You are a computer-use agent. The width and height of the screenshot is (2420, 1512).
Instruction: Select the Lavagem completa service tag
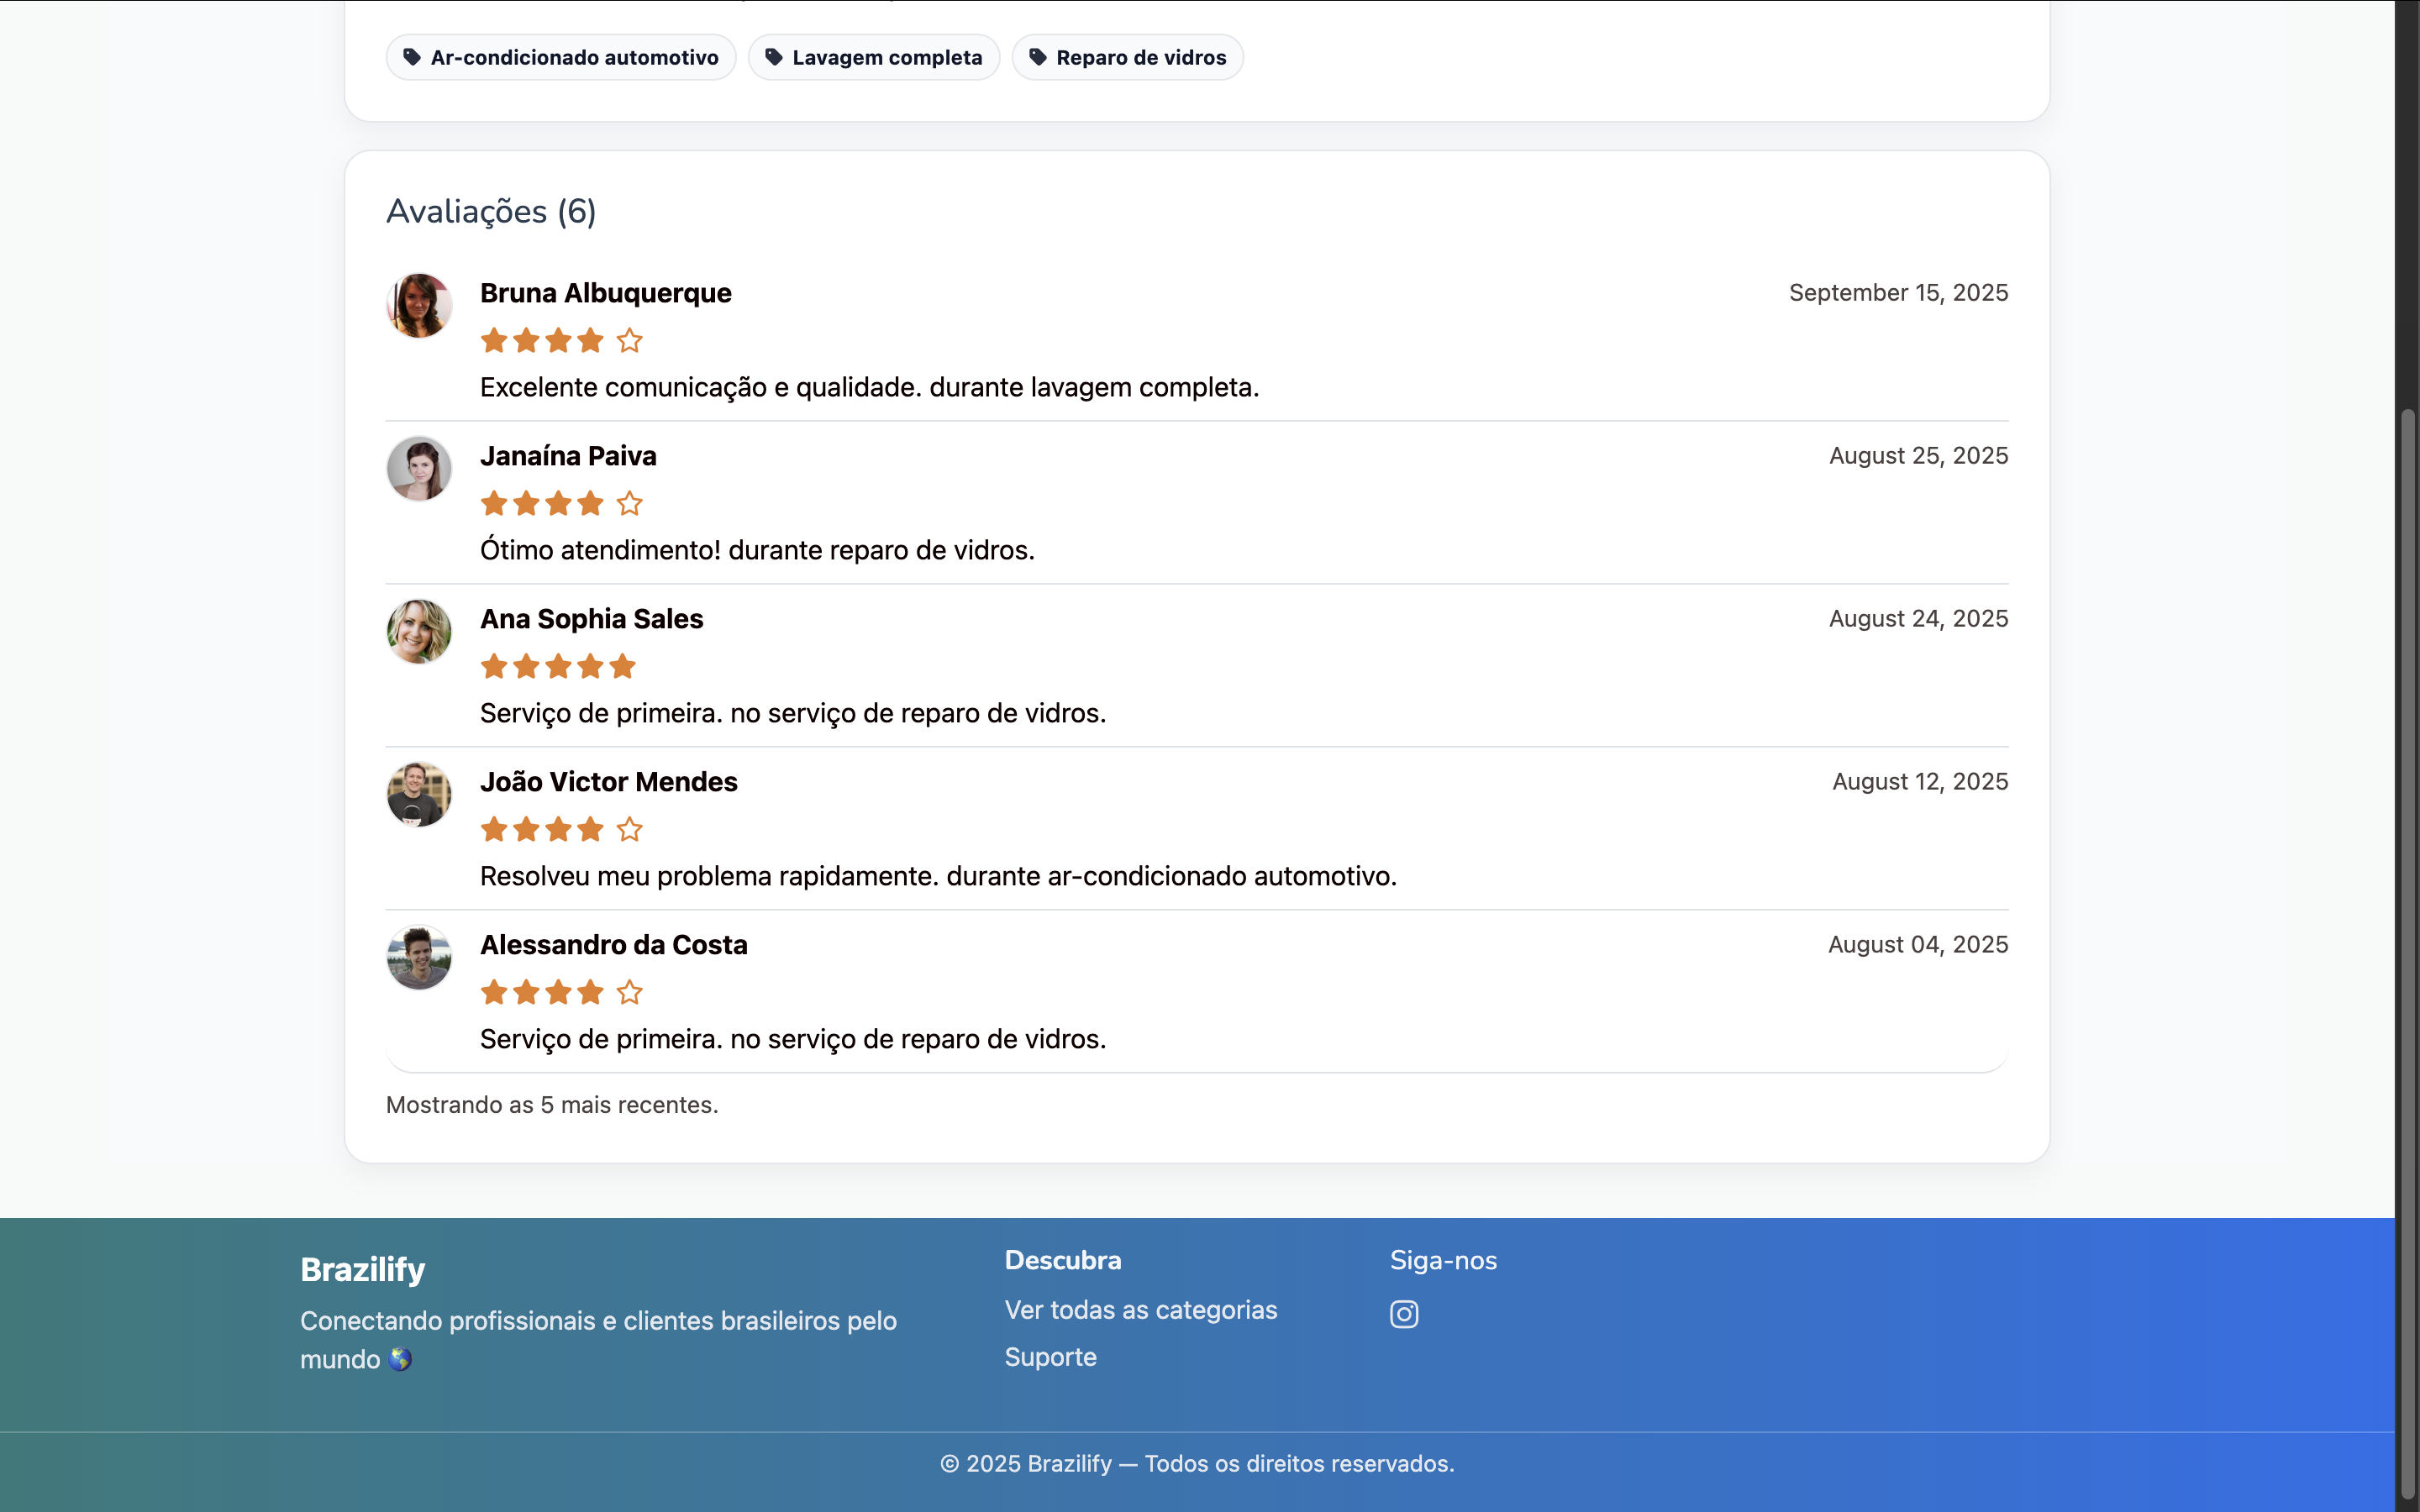click(x=886, y=57)
